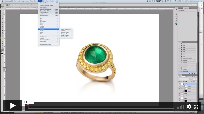The width and height of the screenshot is (204, 114).
Task: Toggle Resize Windows to Fit checkbox
Action: tap(12, 5)
